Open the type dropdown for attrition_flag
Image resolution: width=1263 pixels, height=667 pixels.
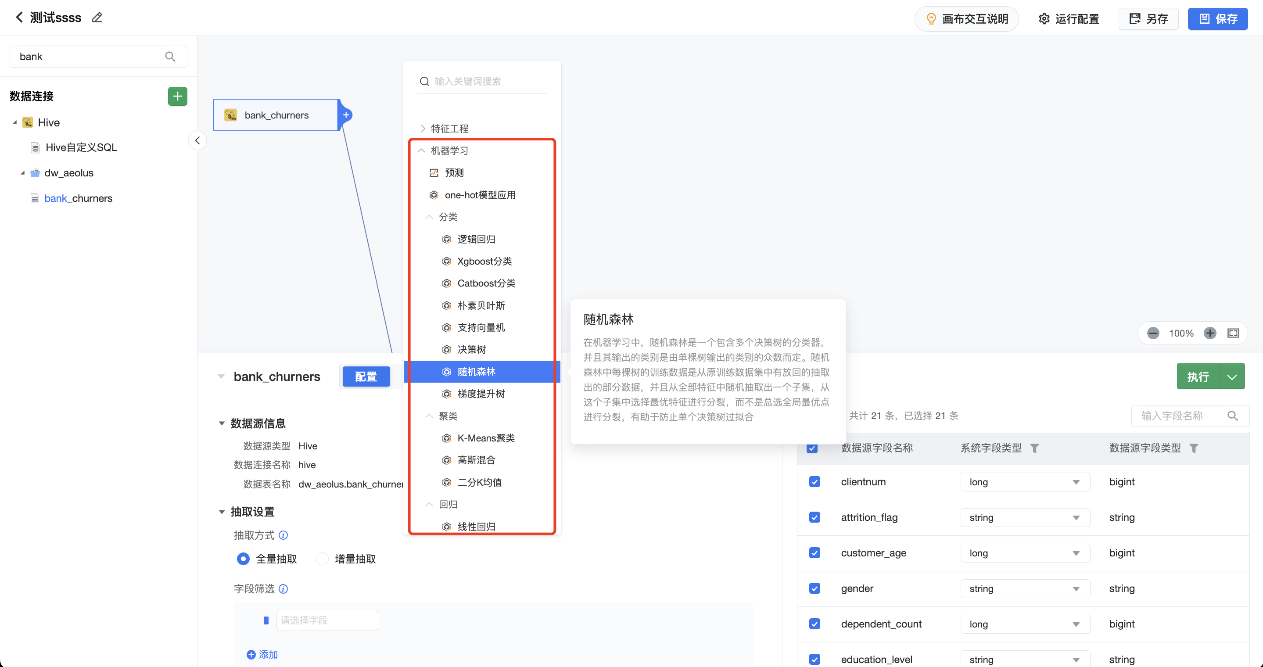(x=1025, y=517)
